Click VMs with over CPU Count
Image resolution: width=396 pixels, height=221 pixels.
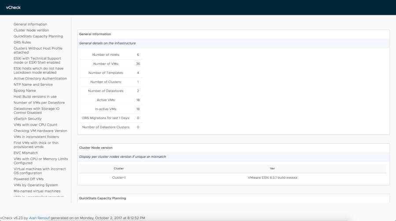point(36,125)
